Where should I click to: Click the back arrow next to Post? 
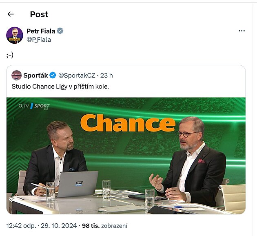pyautogui.click(x=11, y=14)
